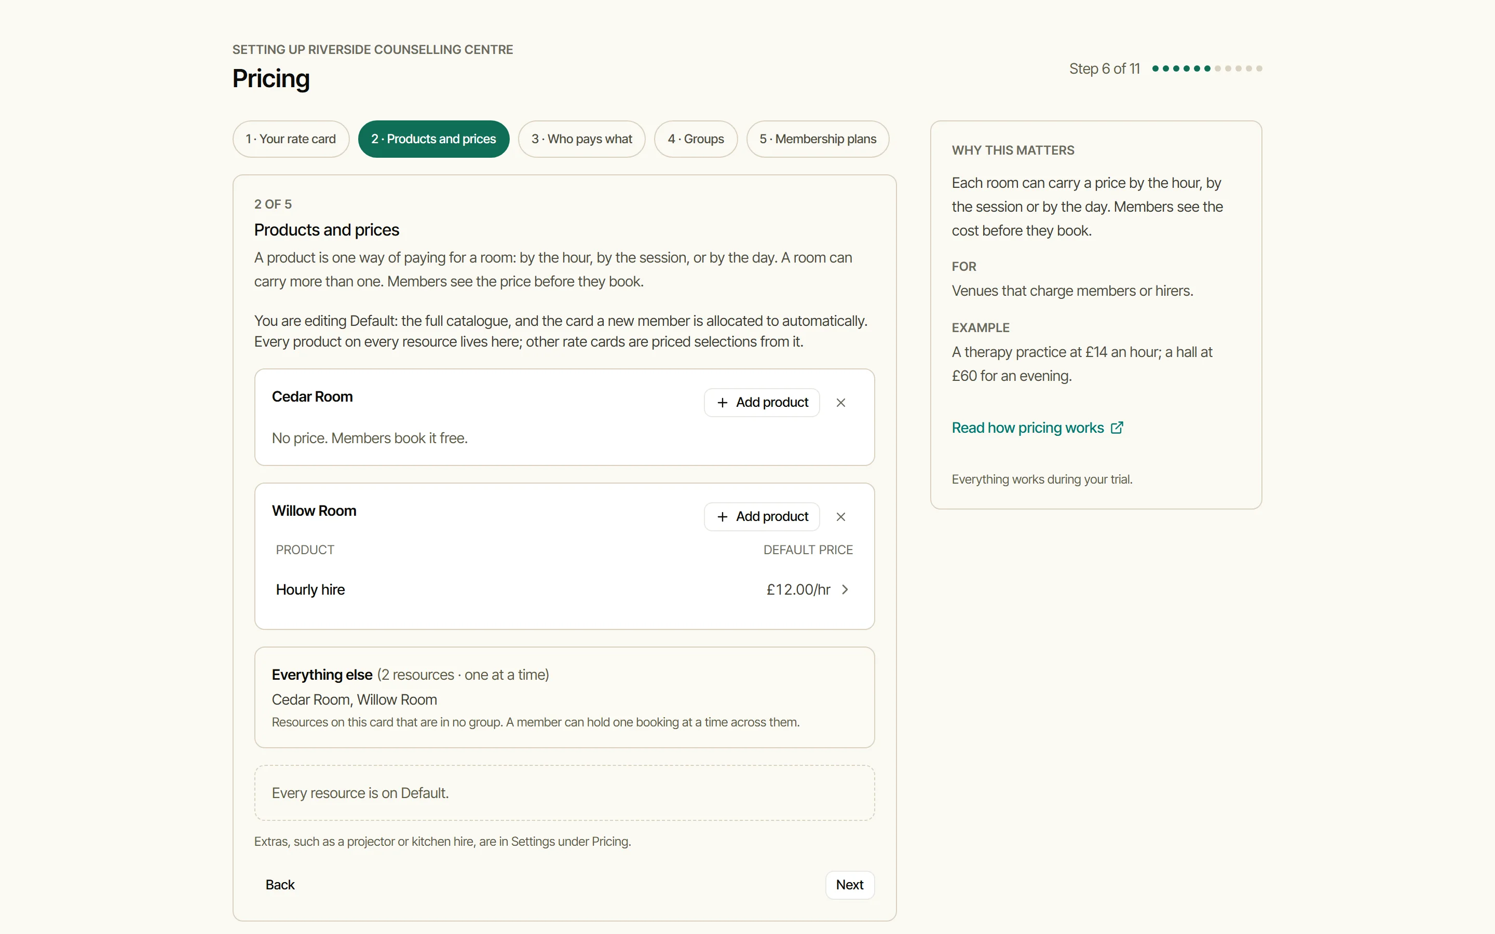Click the DEFAULT PRICE column header

[x=807, y=550]
